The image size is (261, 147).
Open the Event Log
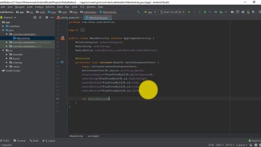(x=254, y=140)
